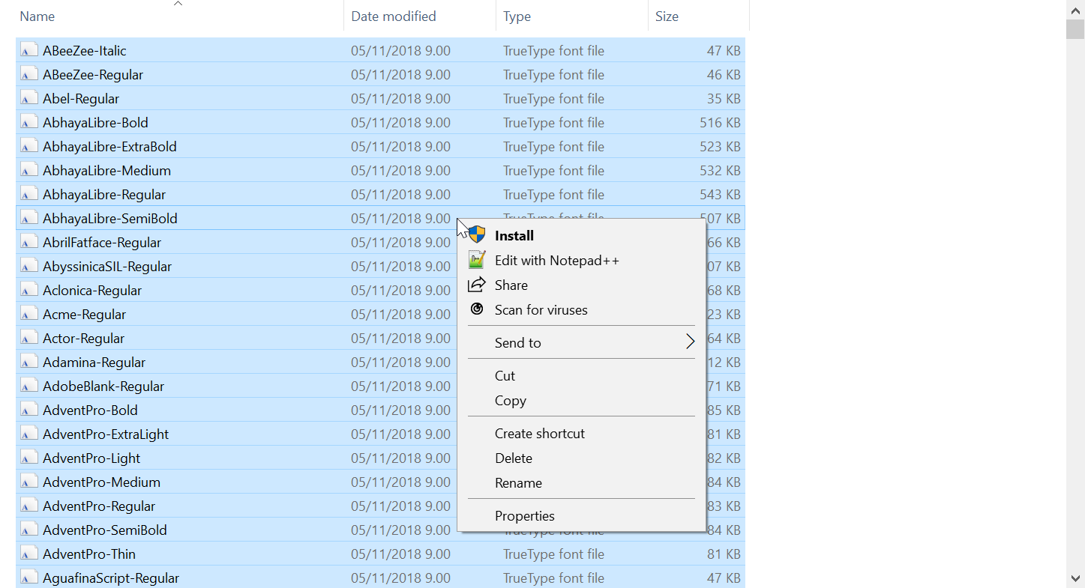
Task: Choose Install from the context menu
Action: 581,235
